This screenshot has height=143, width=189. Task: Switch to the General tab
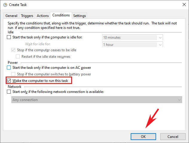[11, 16]
